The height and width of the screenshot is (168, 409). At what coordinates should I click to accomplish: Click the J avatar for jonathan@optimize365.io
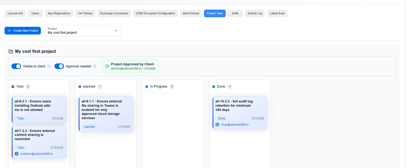[x=17, y=154]
